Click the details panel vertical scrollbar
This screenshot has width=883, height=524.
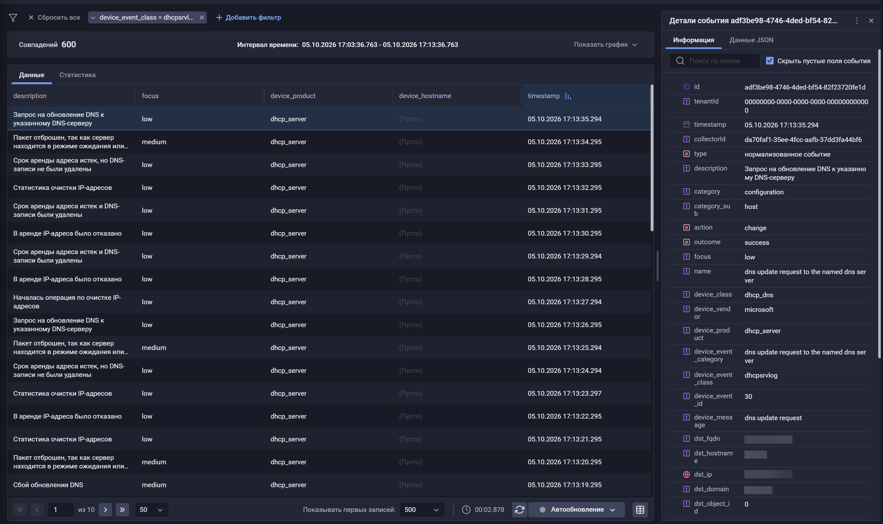[880, 204]
